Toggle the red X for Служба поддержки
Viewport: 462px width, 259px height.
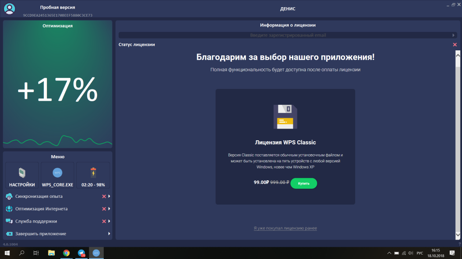104,222
